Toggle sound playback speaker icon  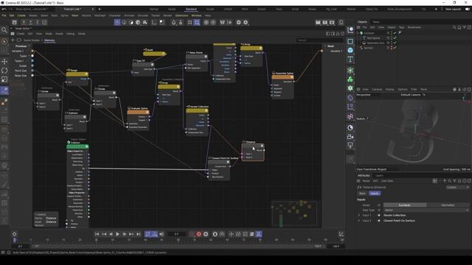click(x=162, y=234)
